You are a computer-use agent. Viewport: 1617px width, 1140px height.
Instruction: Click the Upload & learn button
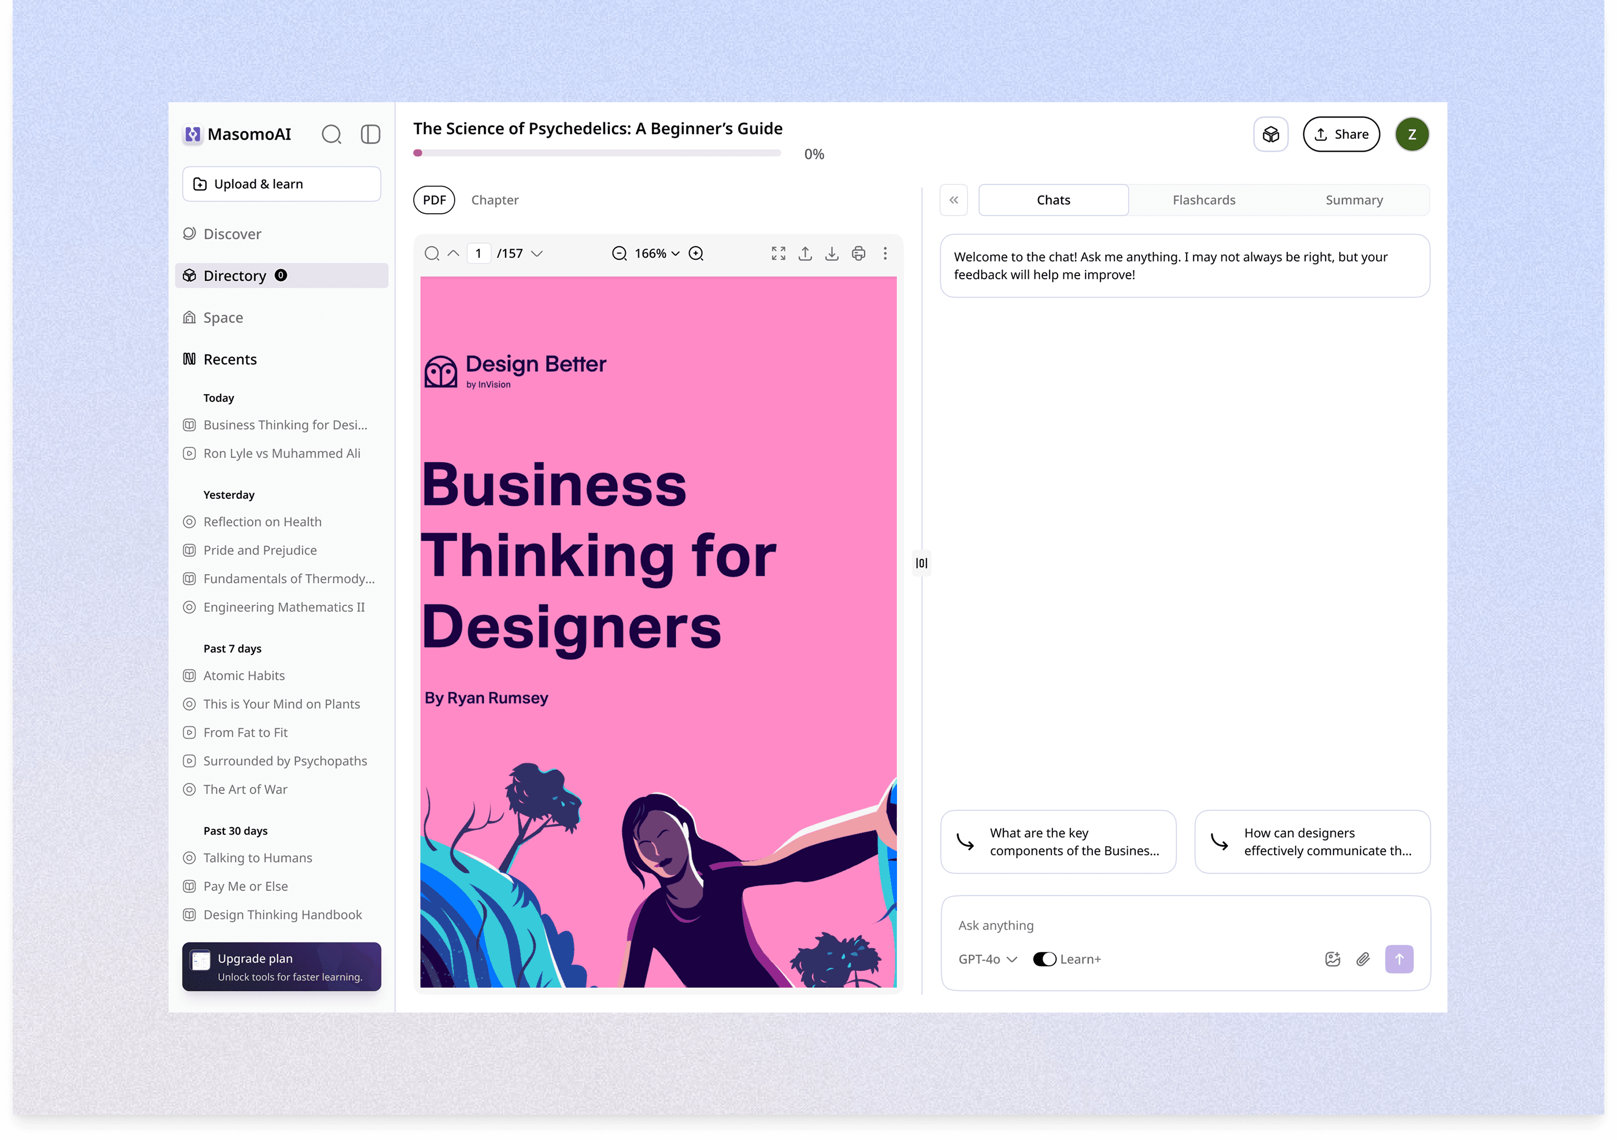(281, 184)
